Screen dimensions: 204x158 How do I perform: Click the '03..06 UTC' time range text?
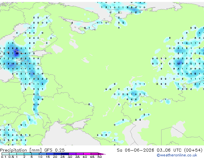169,150
